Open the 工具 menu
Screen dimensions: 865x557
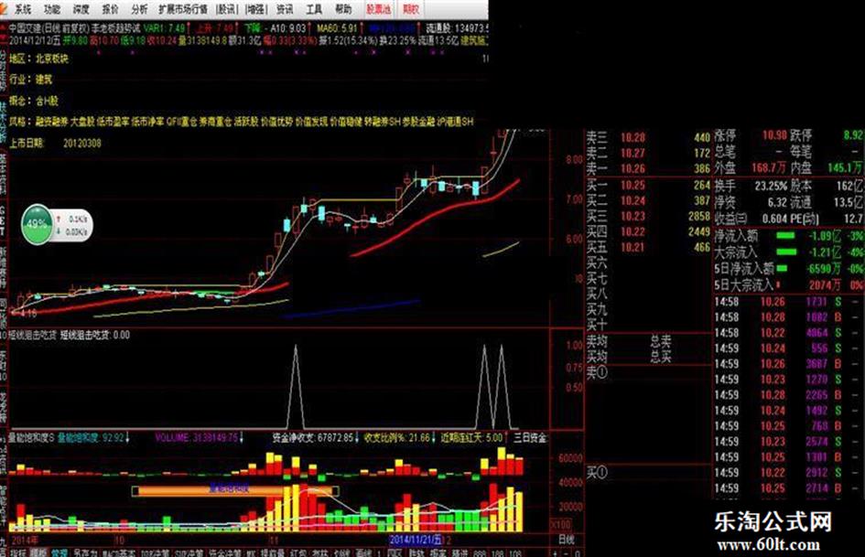point(314,9)
